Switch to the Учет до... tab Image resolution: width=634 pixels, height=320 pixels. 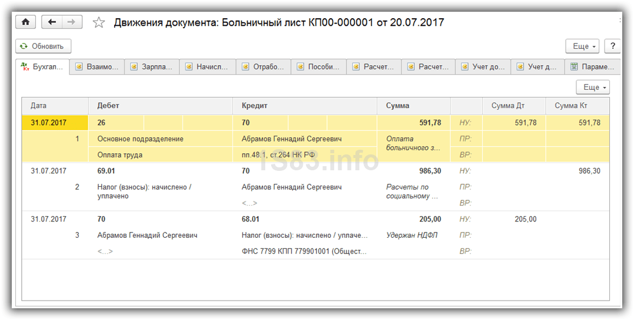pos(483,67)
